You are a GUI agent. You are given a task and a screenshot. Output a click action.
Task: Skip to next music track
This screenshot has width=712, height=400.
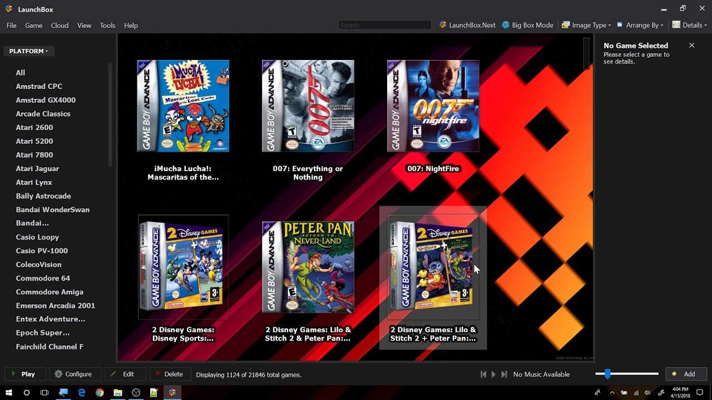tap(504, 374)
